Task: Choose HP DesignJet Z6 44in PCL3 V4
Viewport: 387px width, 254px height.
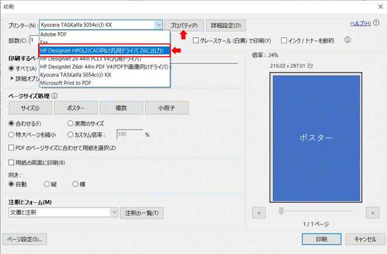Action: pyautogui.click(x=104, y=59)
